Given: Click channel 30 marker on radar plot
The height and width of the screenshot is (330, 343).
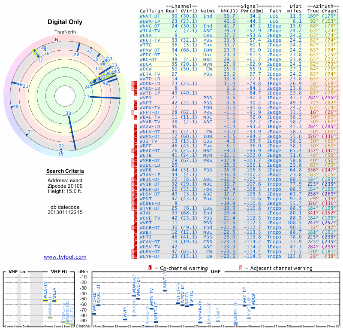Looking at the screenshot, I should point(72,133).
